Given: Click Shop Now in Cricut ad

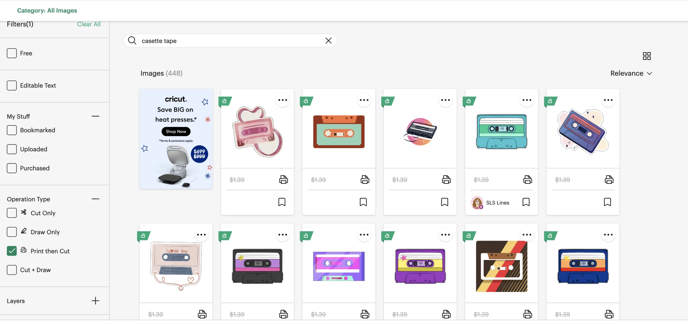Looking at the screenshot, I should click(x=176, y=132).
